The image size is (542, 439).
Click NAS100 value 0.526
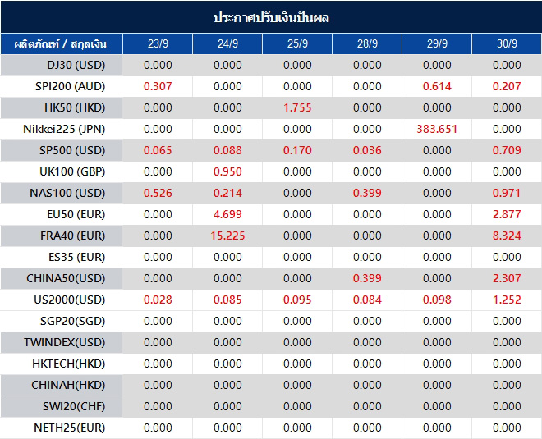point(158,193)
